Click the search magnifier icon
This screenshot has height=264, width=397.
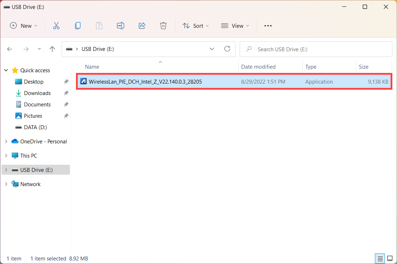coord(249,49)
